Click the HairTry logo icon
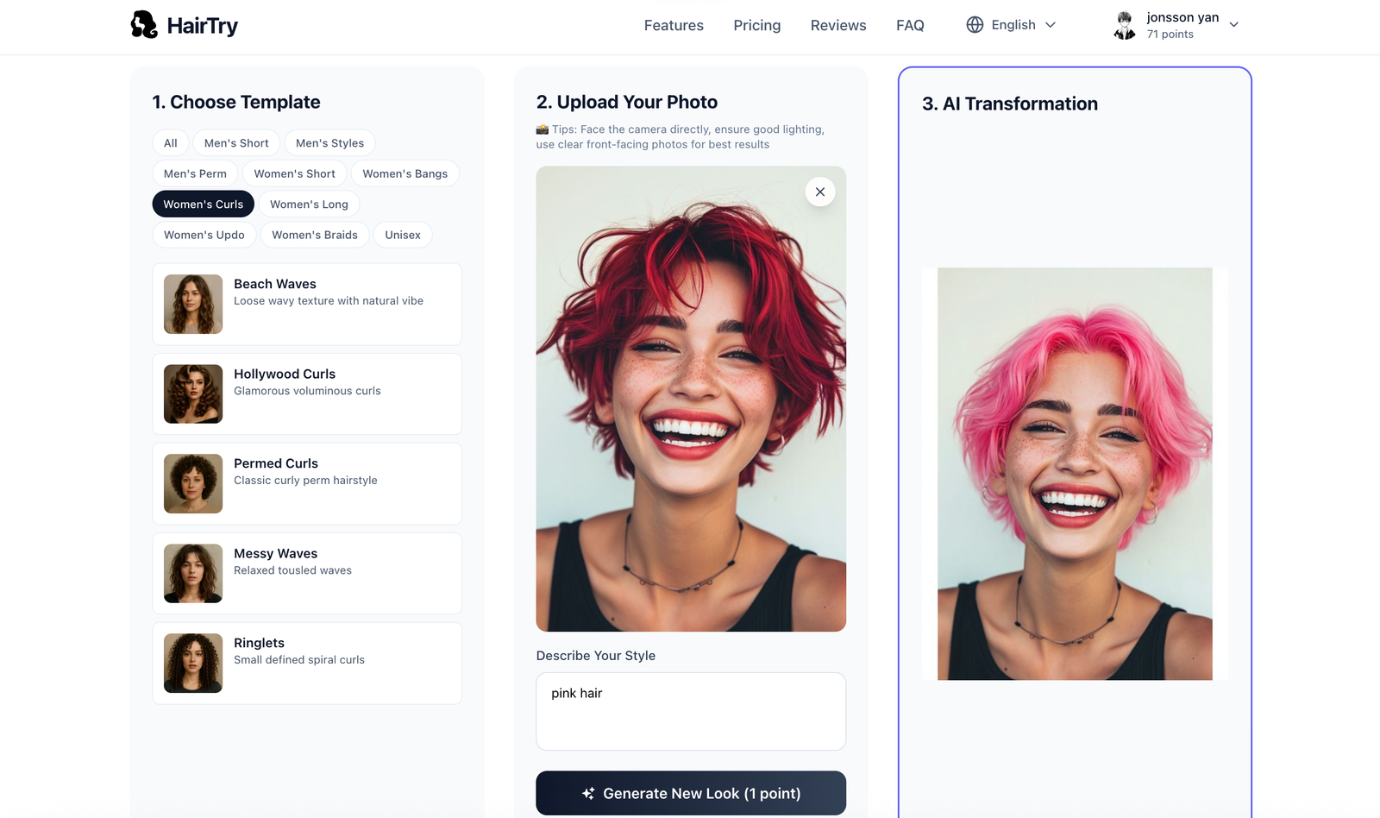The image size is (1380, 818). point(144,25)
